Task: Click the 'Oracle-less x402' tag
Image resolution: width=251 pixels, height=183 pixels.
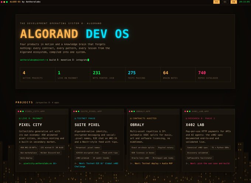Action: tap(140, 158)
